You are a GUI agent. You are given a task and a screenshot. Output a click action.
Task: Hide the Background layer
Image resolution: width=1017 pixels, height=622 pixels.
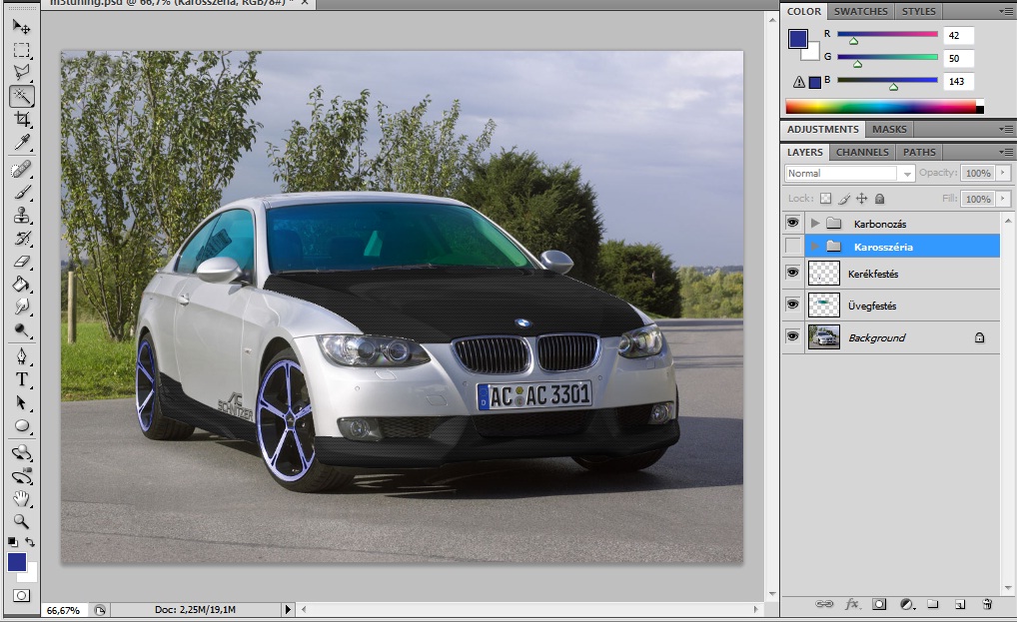793,337
